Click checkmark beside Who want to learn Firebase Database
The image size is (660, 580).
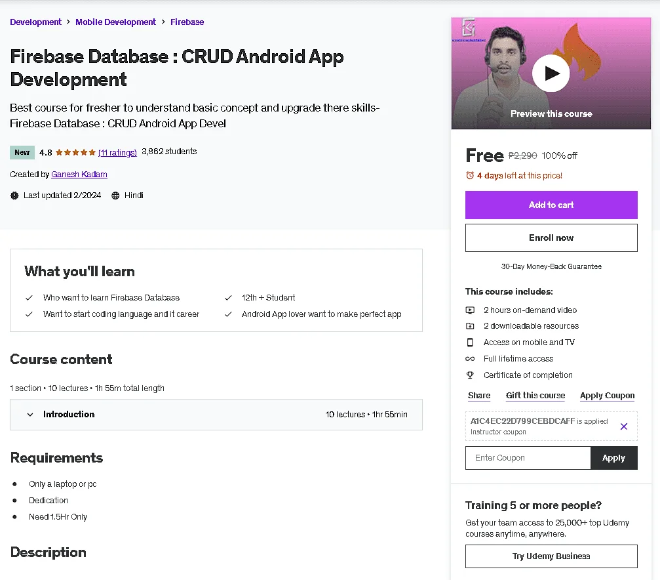point(29,298)
